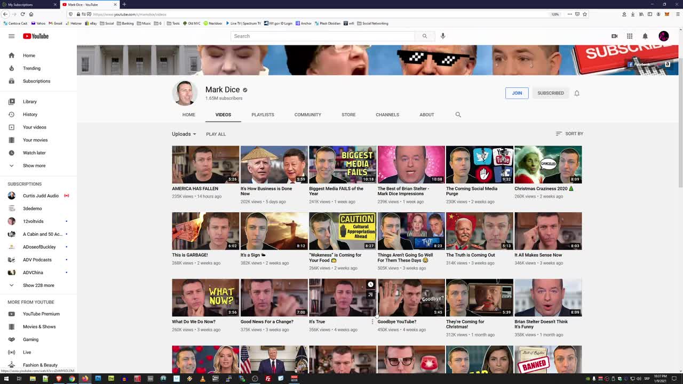Open the Banking bookmarks folder
The height and width of the screenshot is (384, 683).
[125, 23]
